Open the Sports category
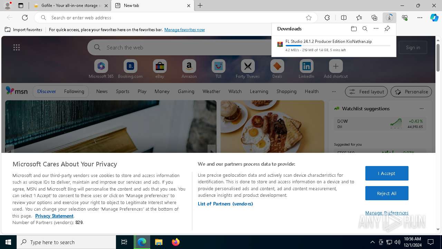This screenshot has height=249, width=442. coord(123,91)
